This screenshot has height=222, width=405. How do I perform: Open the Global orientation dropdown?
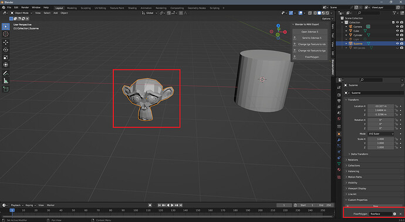click(x=150, y=13)
